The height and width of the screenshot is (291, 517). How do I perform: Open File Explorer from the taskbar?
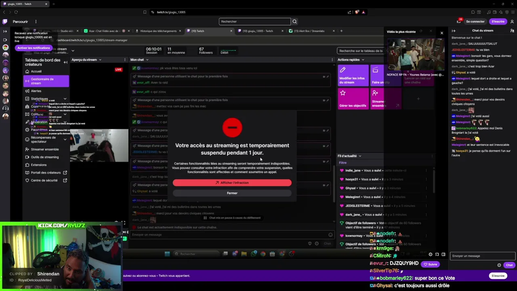tap(244, 254)
